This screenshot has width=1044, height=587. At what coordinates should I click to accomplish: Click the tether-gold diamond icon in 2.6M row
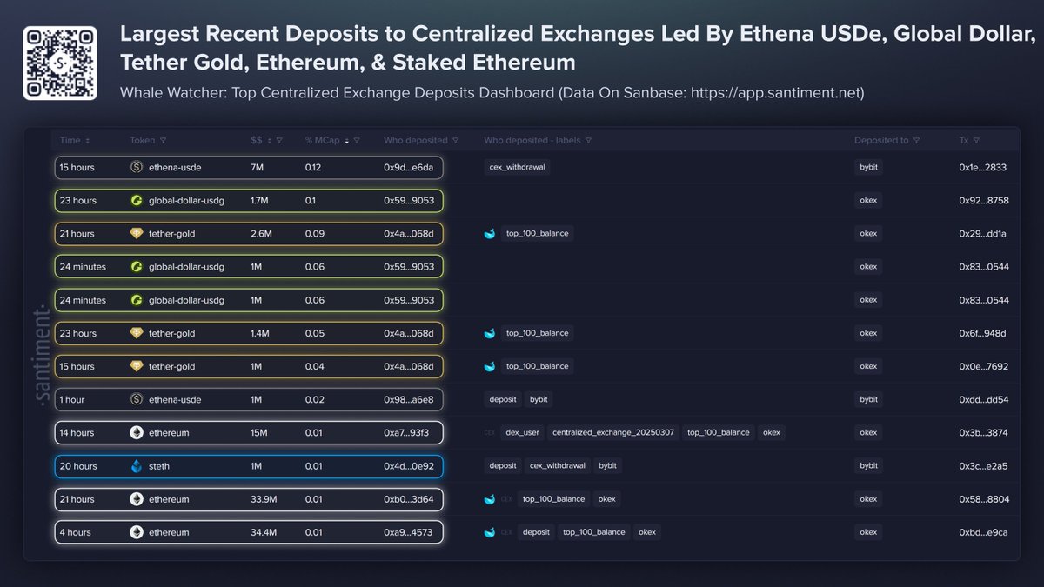(137, 233)
